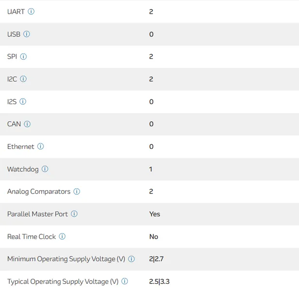The image size is (299, 291).
Task: Click the Analog Comparators info icon
Action: (x=77, y=191)
